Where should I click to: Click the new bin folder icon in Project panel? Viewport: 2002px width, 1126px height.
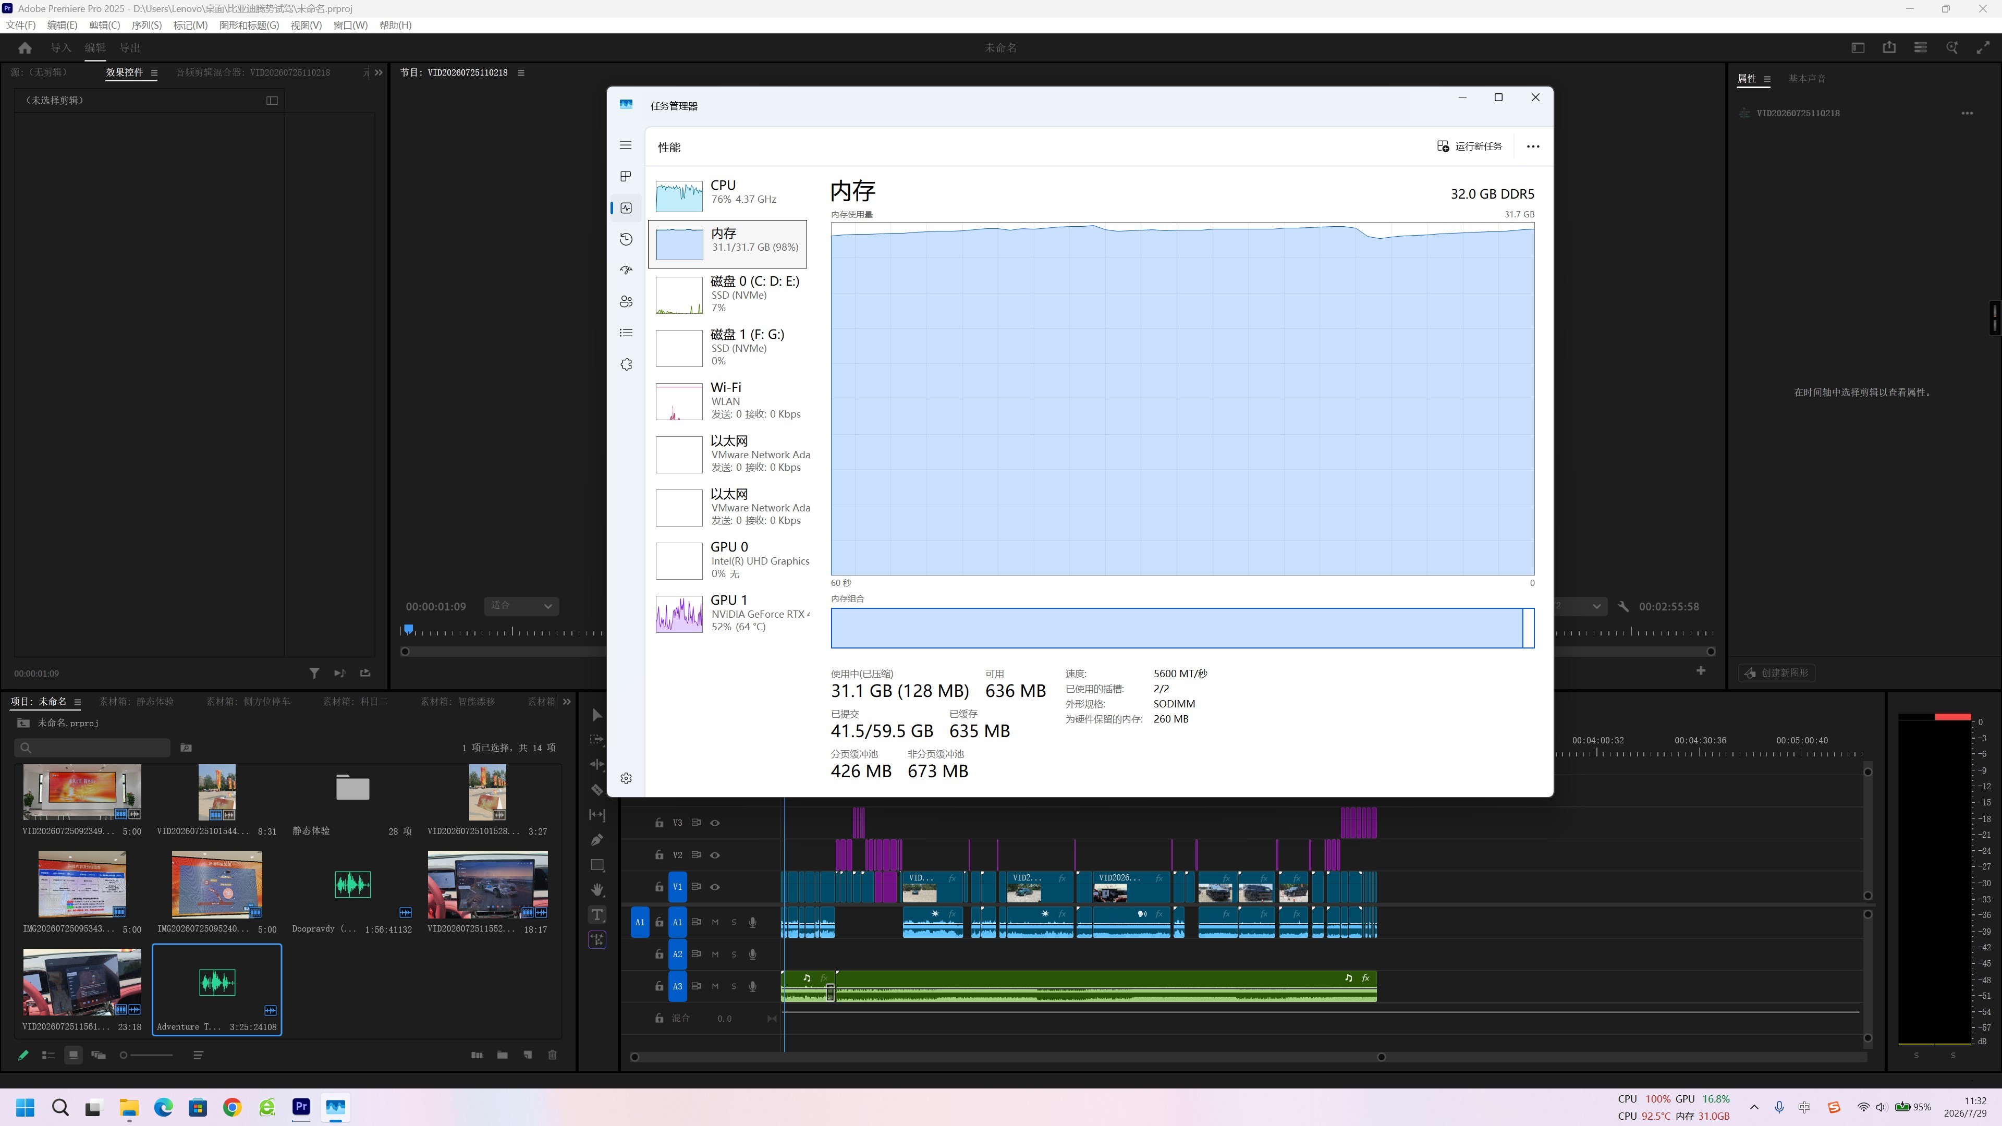tap(502, 1055)
